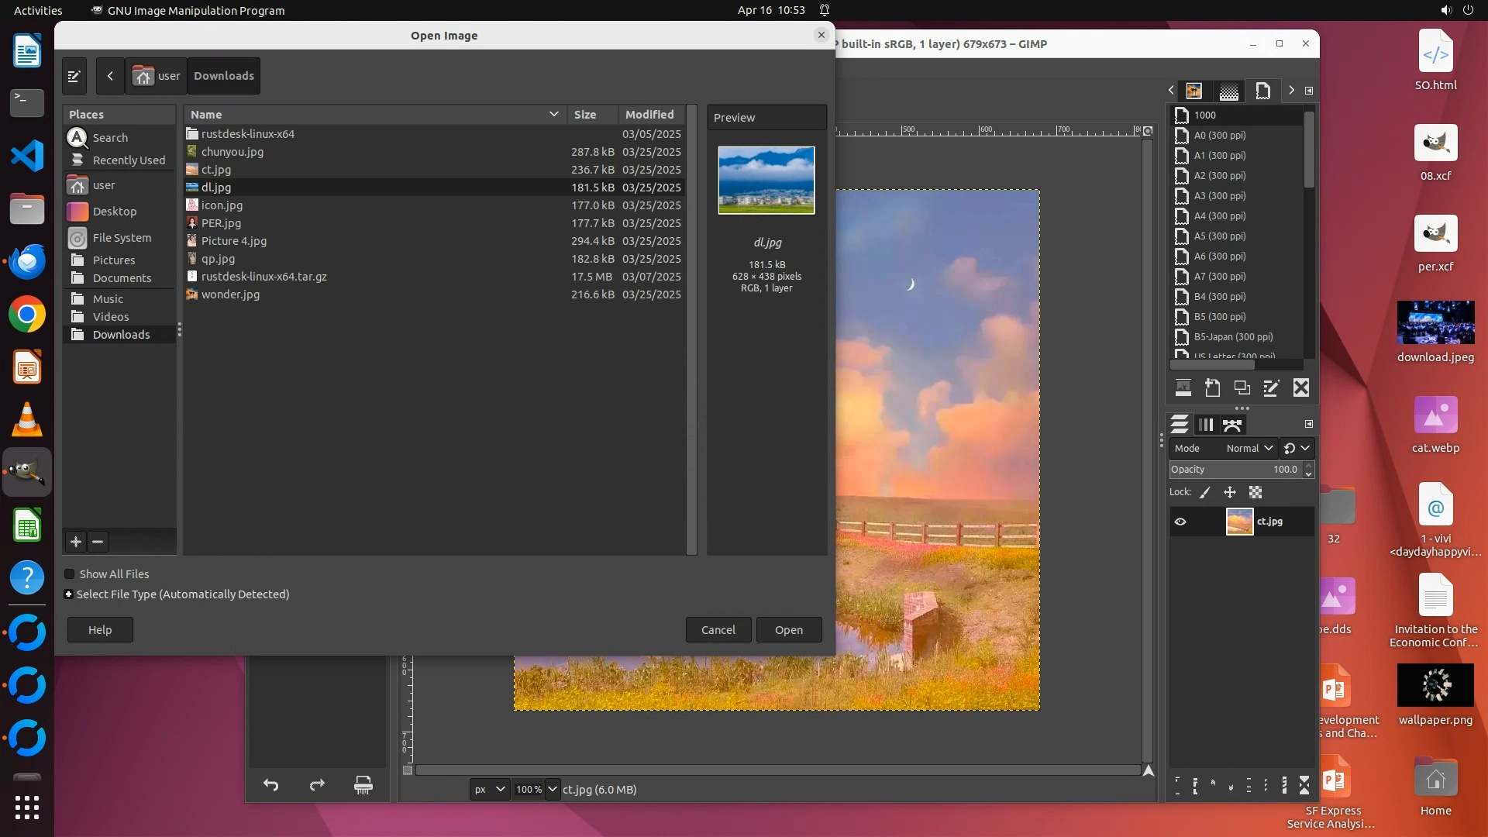Toggle the lock alpha channel checkerboard icon
The height and width of the screenshot is (837, 1488).
point(1255,492)
